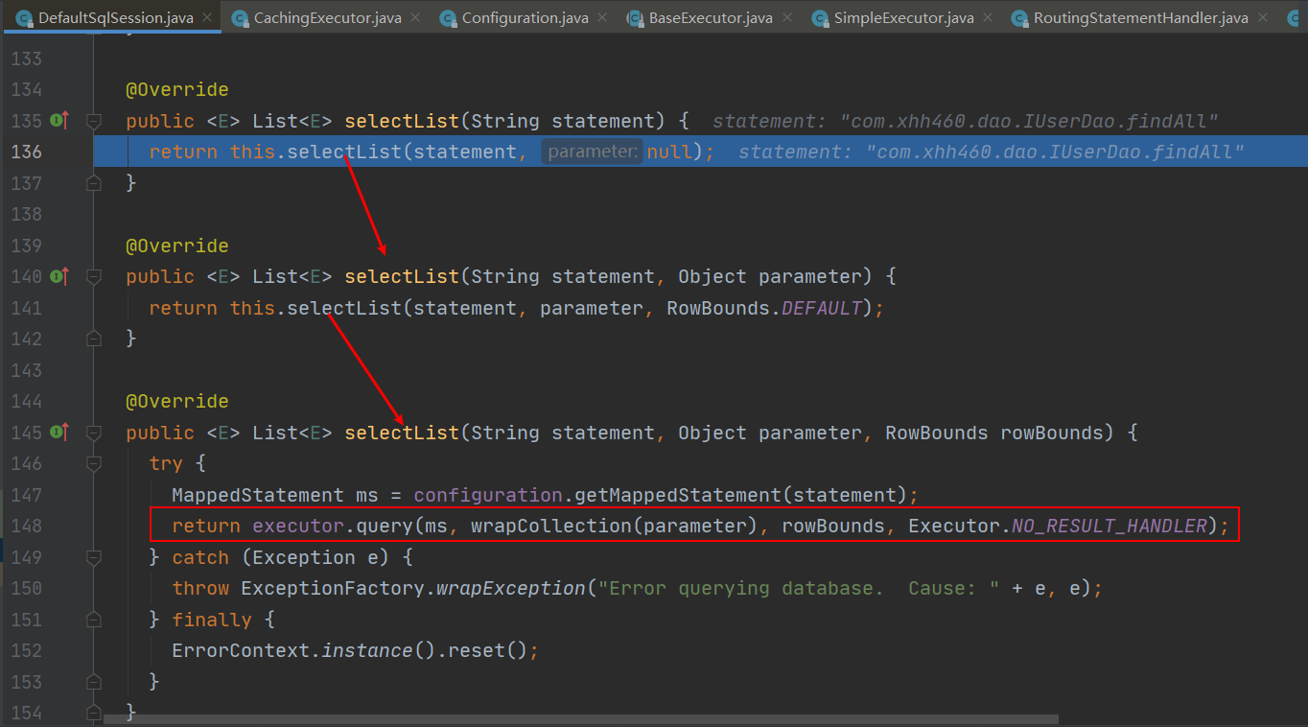Click the class icon on the BaseExecutor.java tab
The height and width of the screenshot is (727, 1308).
pos(635,18)
